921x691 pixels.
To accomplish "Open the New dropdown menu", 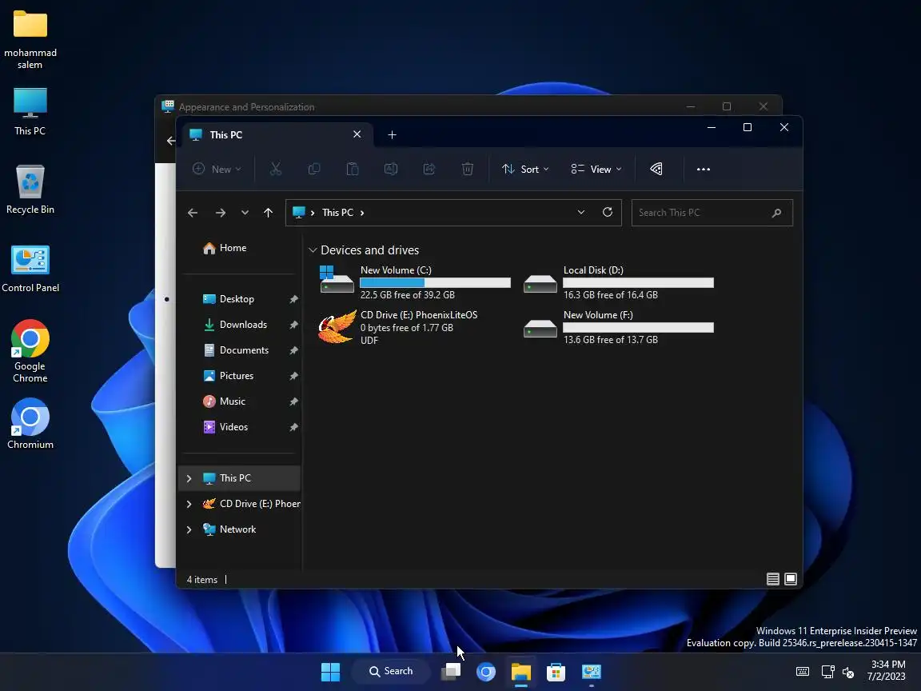I will pos(217,170).
